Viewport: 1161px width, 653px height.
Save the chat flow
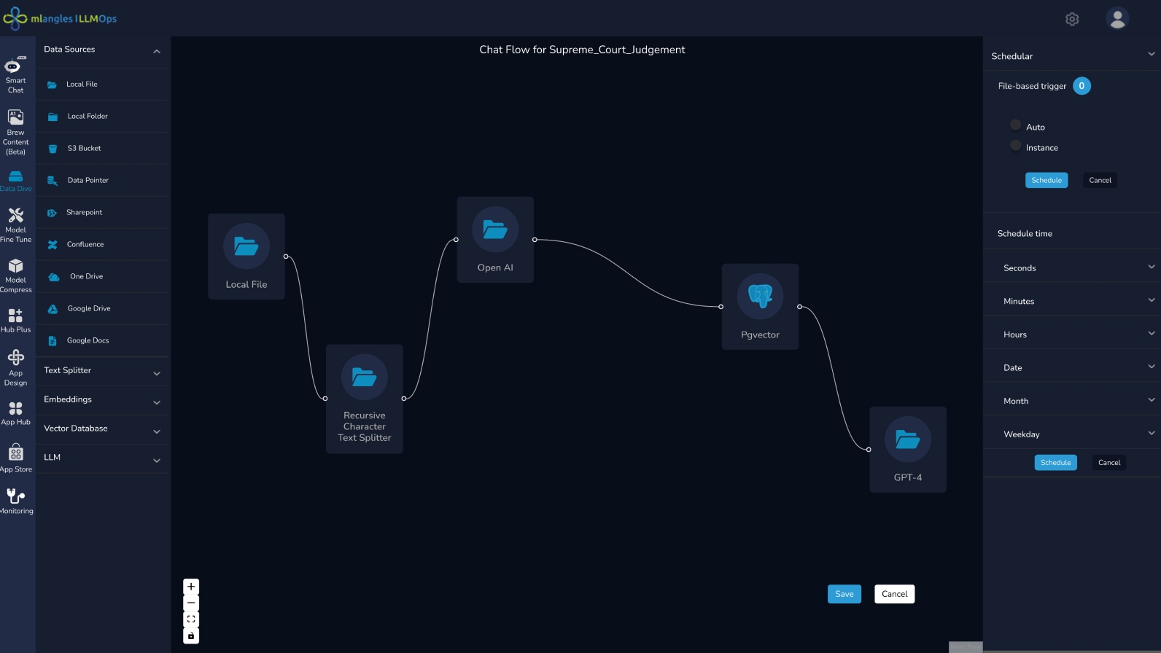pos(844,594)
